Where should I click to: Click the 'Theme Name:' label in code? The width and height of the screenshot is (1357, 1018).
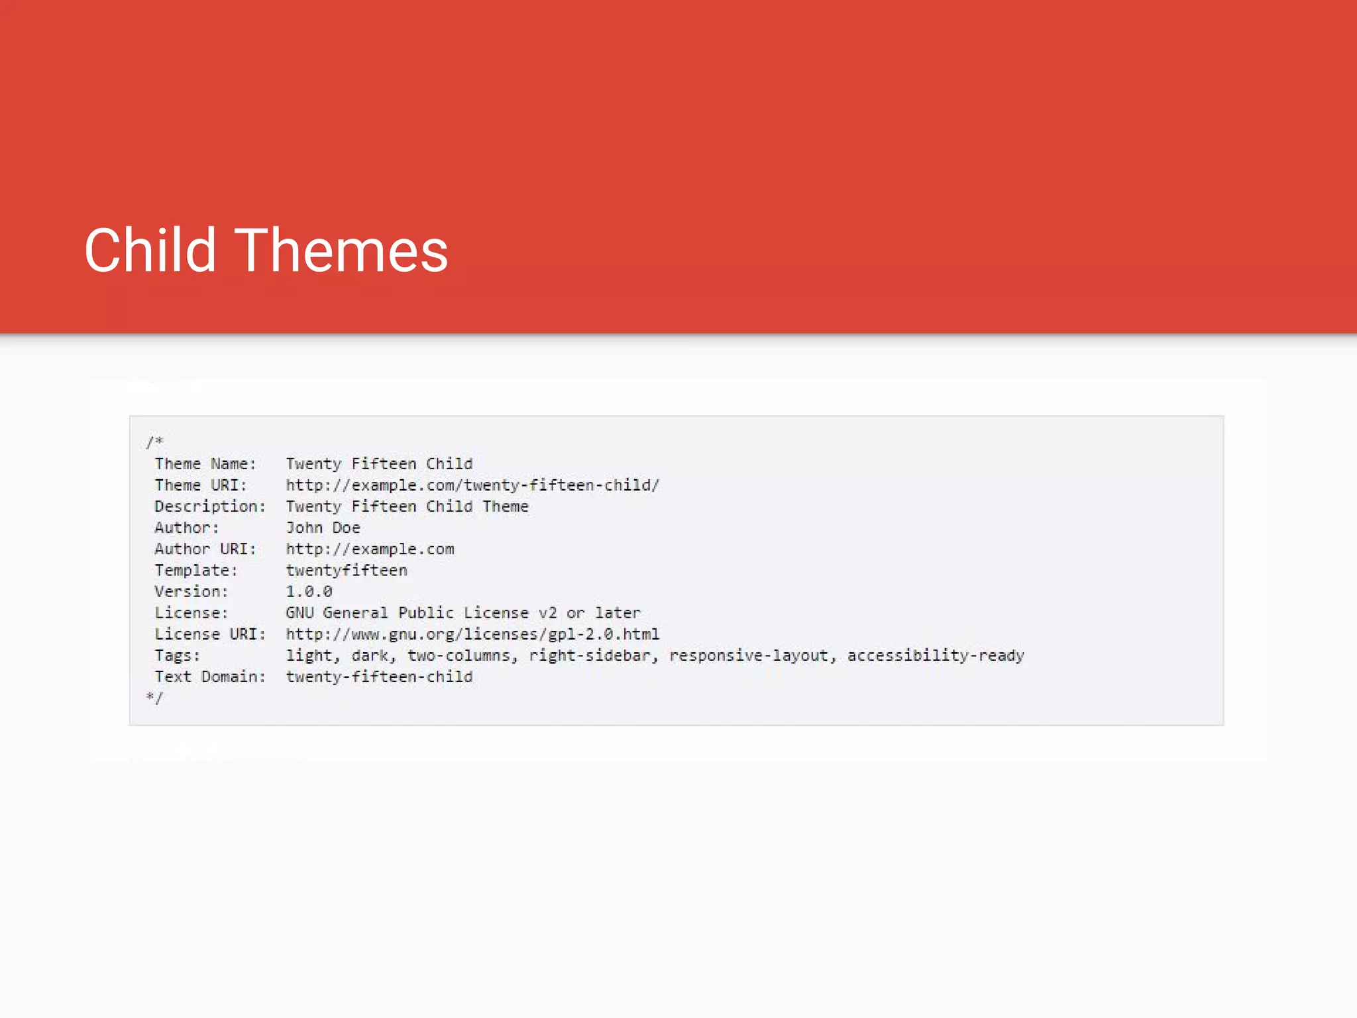click(x=205, y=464)
